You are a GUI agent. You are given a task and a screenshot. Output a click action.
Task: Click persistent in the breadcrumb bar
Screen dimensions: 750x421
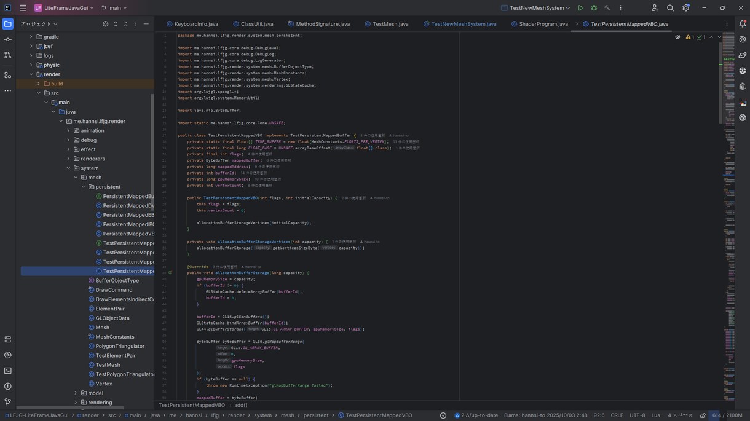[315, 415]
